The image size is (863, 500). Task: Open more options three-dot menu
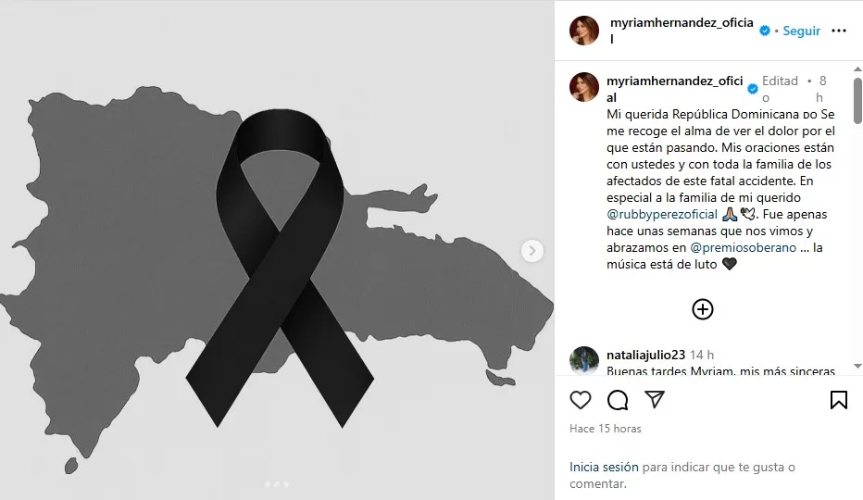point(839,31)
